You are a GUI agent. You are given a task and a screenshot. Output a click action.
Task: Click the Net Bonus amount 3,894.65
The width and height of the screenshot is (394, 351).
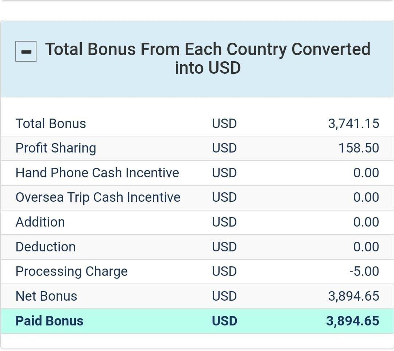coord(353,296)
